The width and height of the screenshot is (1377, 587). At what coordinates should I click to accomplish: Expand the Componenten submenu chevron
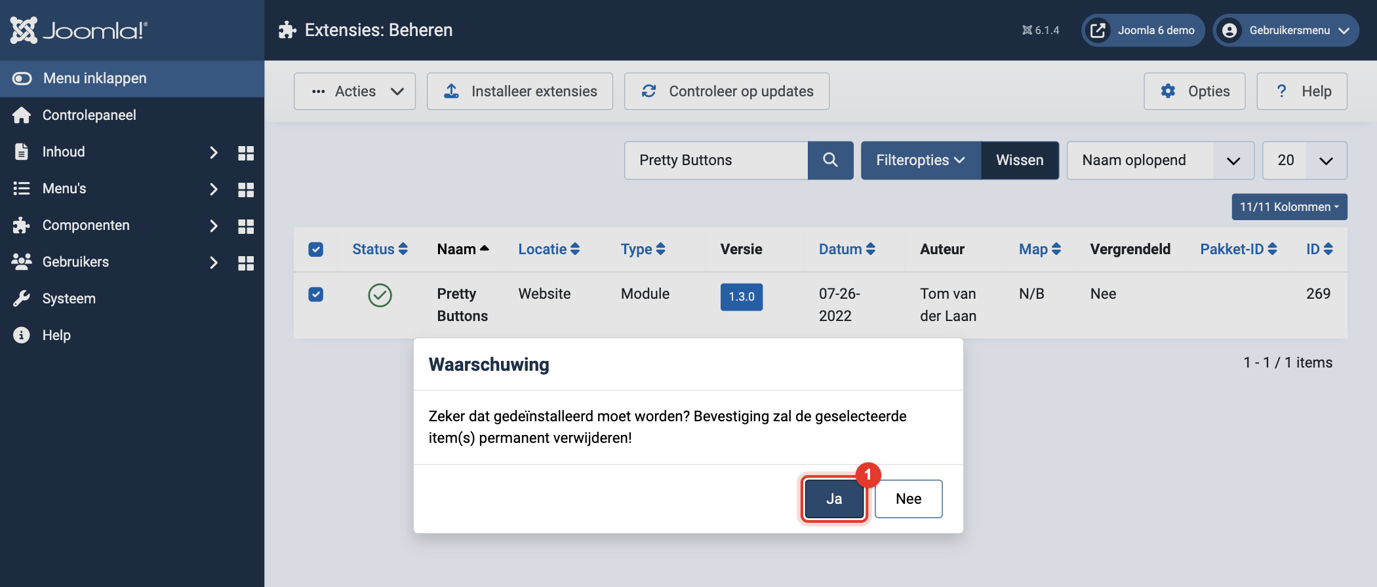[x=213, y=226]
